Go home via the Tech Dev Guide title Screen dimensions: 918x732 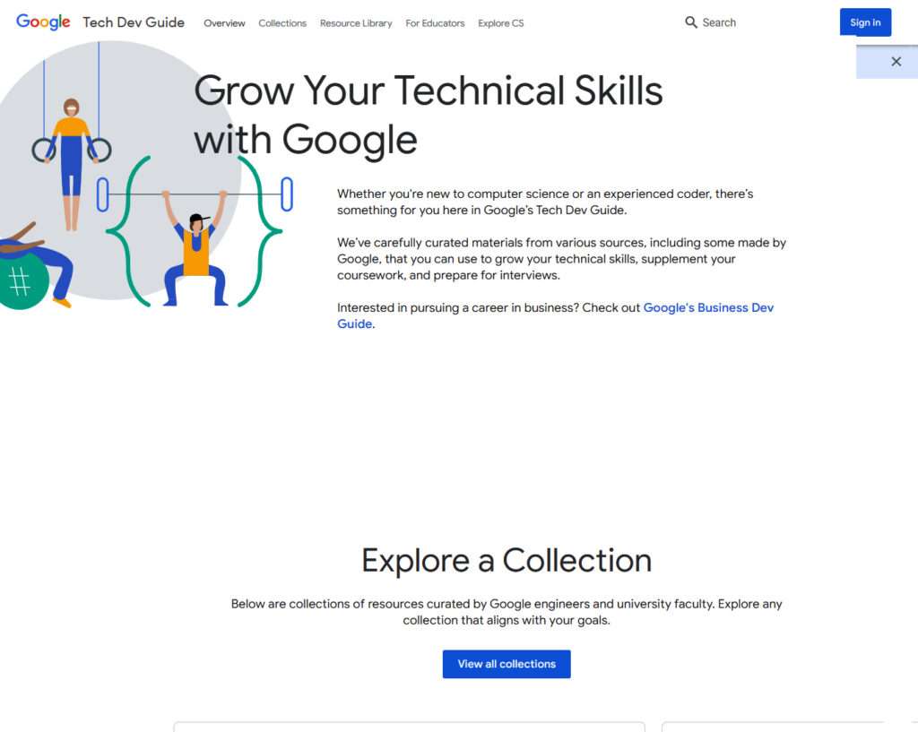[133, 22]
